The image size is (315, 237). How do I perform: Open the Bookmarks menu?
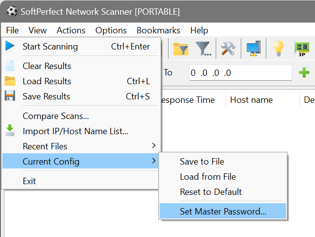[158, 30]
